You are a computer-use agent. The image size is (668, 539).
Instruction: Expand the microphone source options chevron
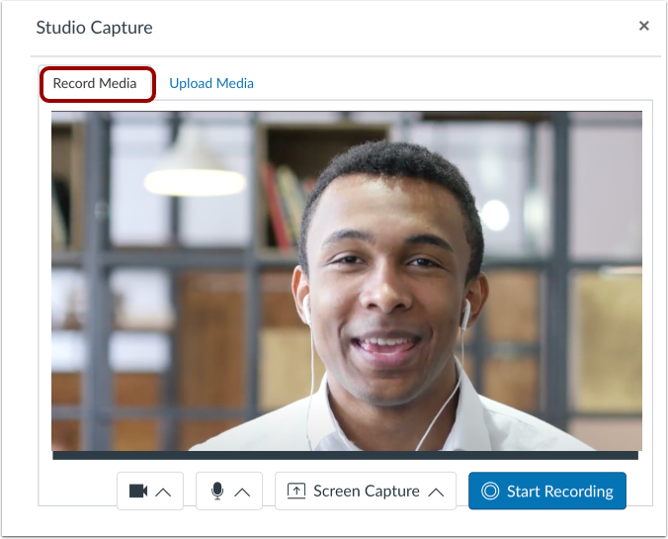point(242,493)
